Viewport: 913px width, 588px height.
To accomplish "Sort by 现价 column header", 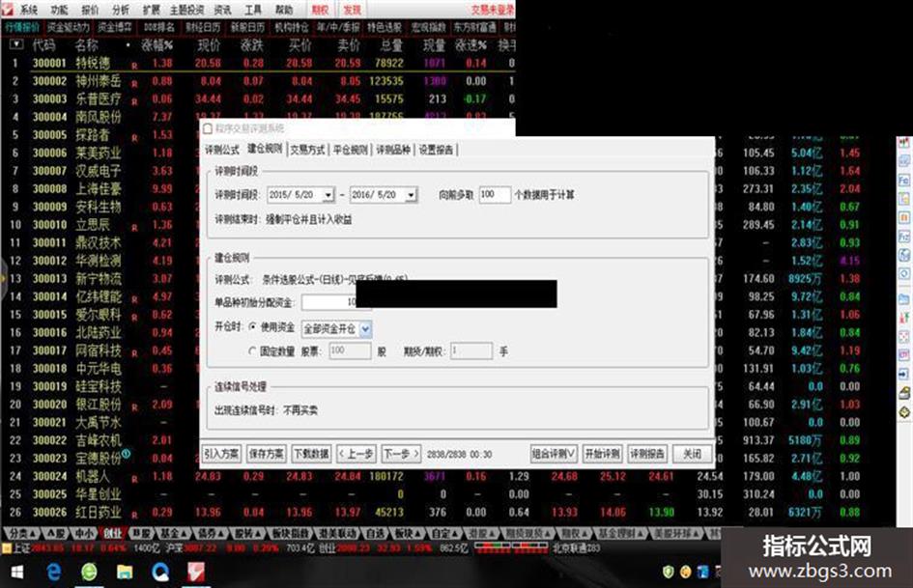I will (x=209, y=45).
